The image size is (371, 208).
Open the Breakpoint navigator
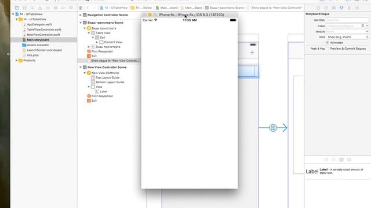click(63, 8)
